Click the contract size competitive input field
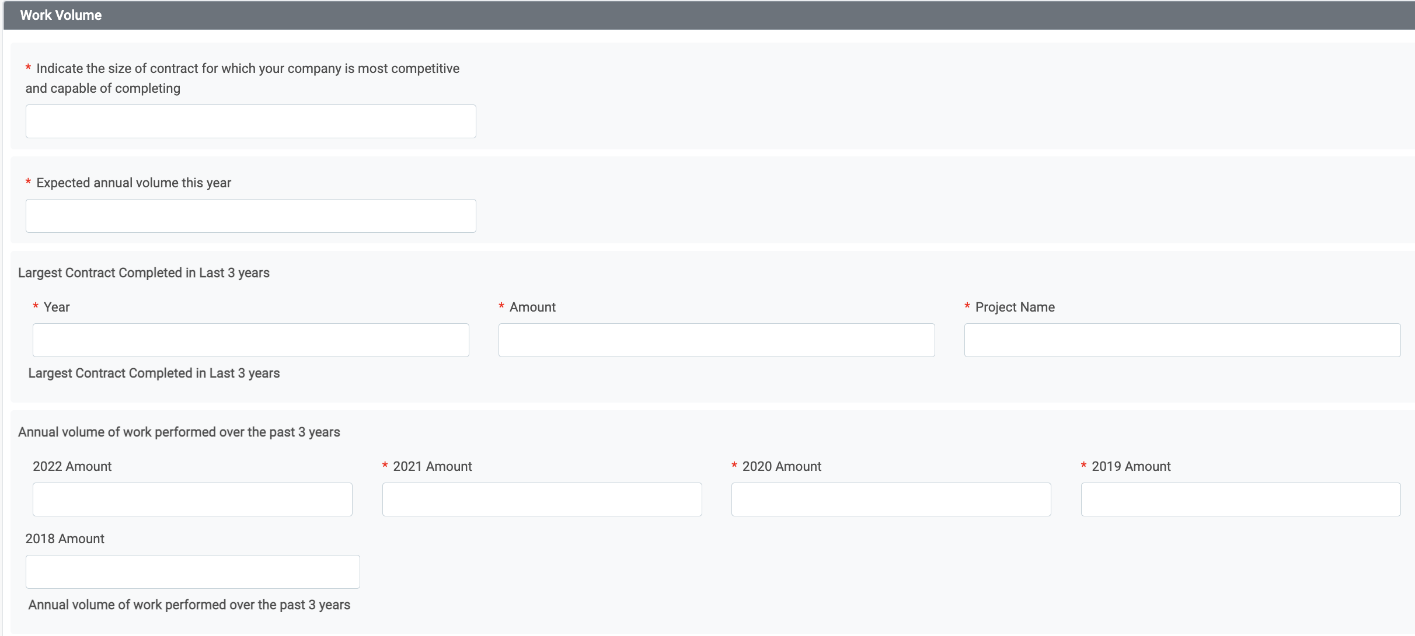The image size is (1415, 636). 250,121
